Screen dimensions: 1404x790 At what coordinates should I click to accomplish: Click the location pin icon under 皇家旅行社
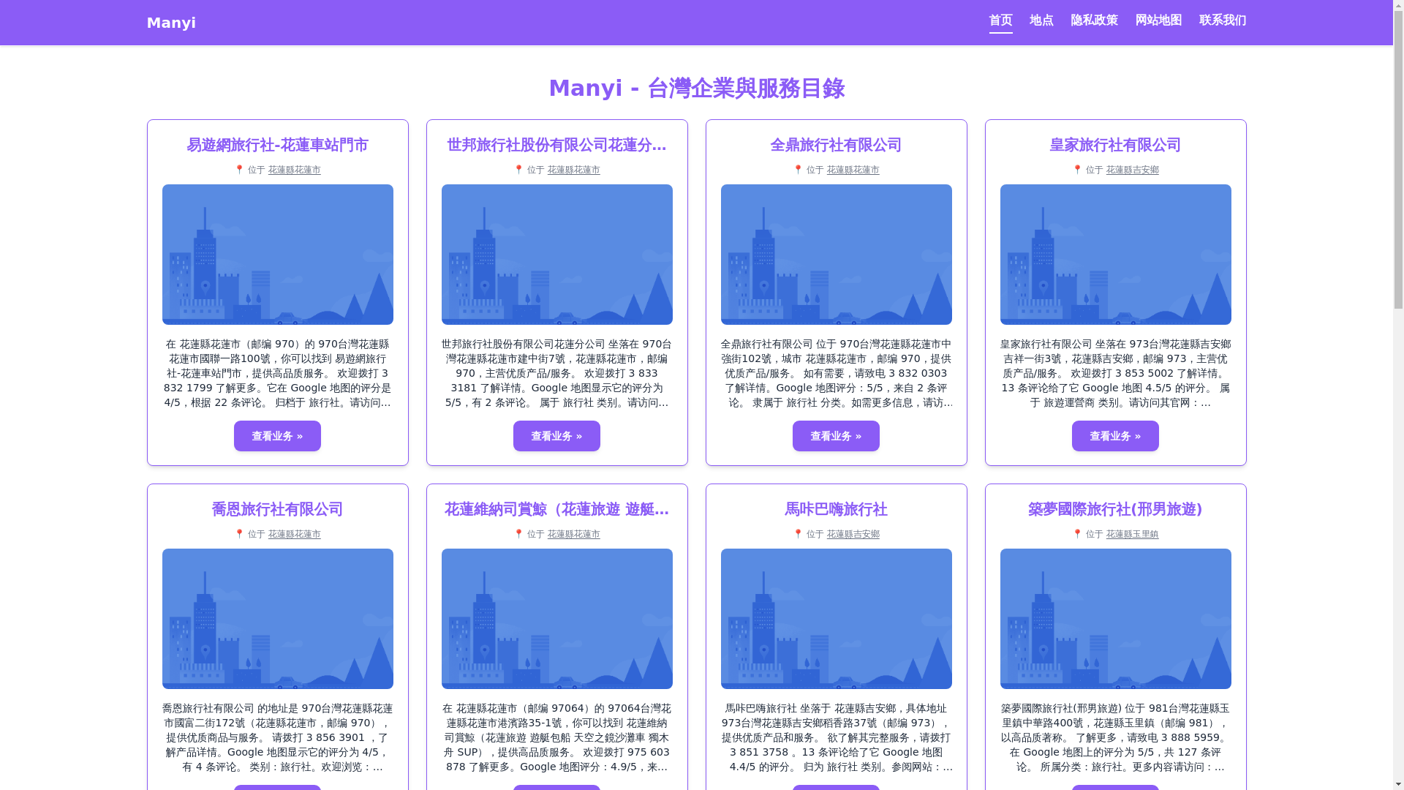(x=1077, y=170)
